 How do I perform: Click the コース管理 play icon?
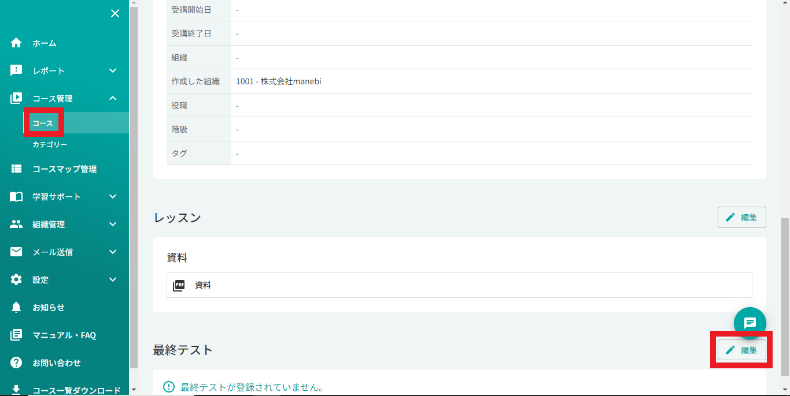pos(16,98)
